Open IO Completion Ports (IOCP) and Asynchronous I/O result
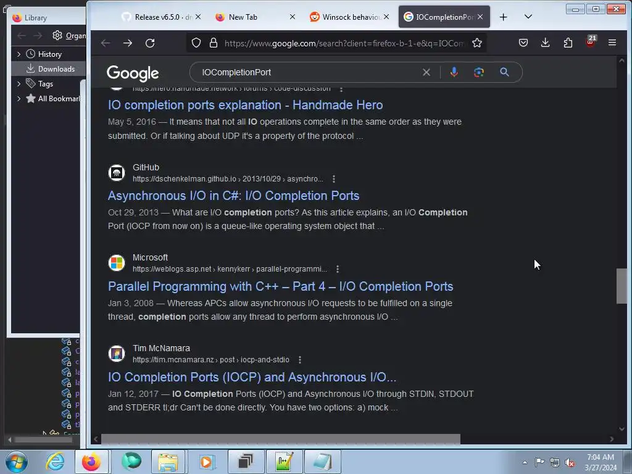Viewport: 632px width, 474px height. pos(252,377)
